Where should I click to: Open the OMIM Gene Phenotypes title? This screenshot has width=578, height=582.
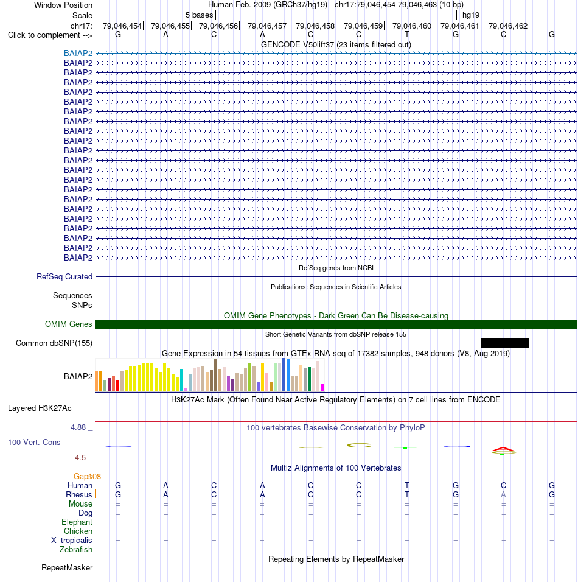pos(336,315)
